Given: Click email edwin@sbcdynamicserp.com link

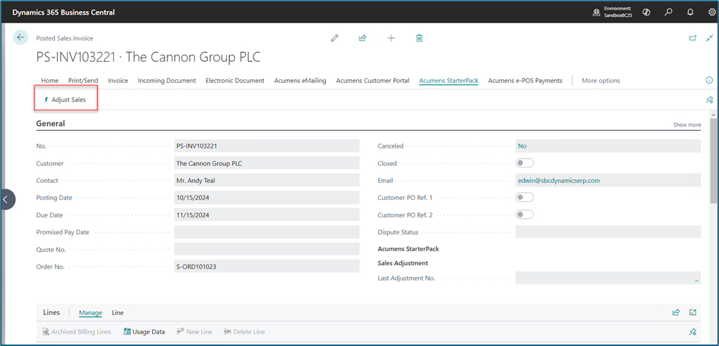Looking at the screenshot, I should (559, 180).
